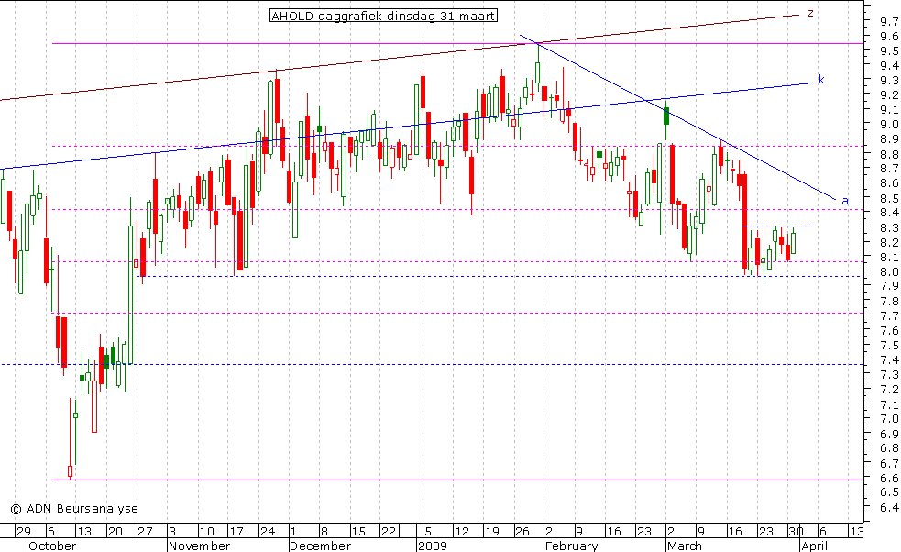Click the date label 1 in December
901x552 pixels.
pos(293,531)
